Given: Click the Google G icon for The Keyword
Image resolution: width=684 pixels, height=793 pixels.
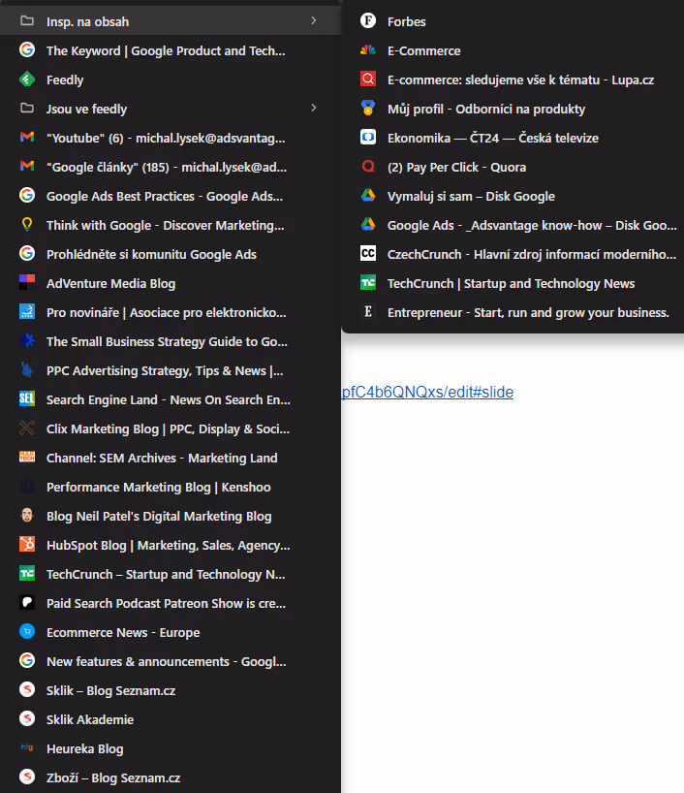Looking at the screenshot, I should coord(27,50).
